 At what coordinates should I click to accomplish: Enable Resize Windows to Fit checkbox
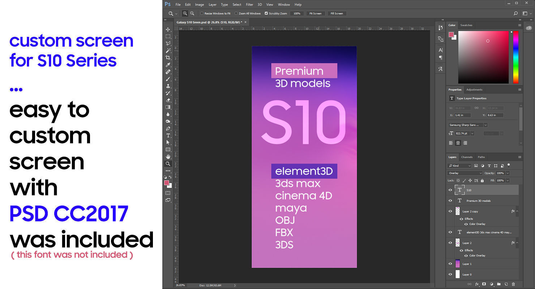202,13
